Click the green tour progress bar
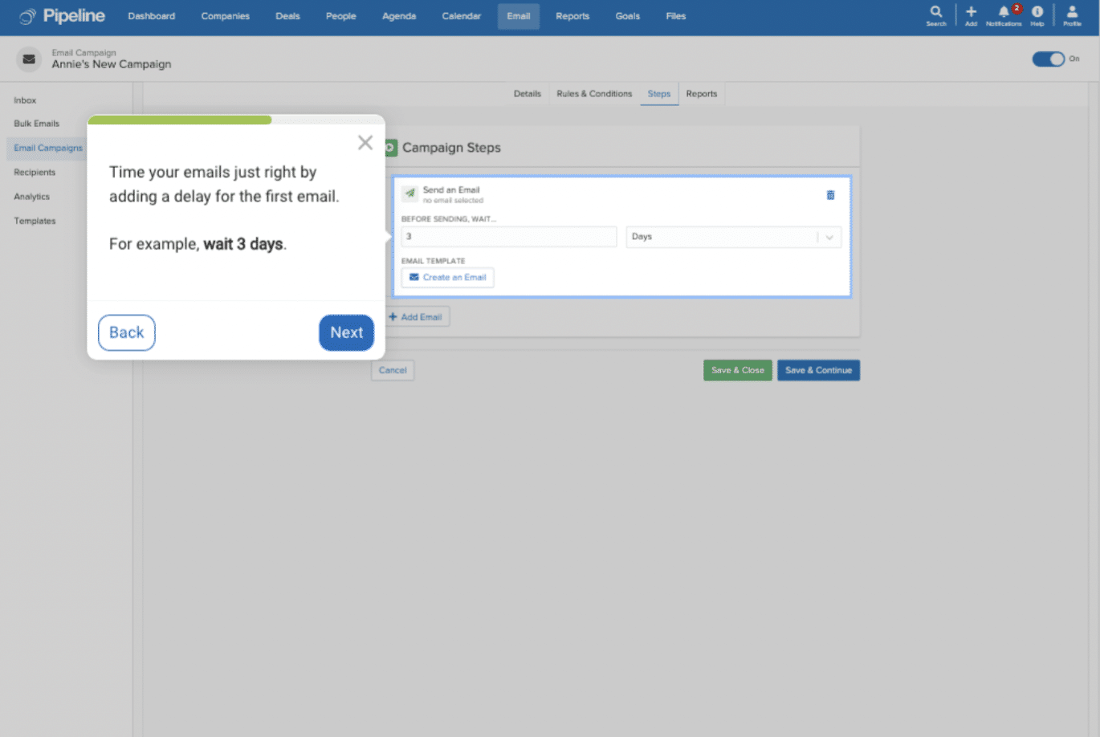The width and height of the screenshot is (1100, 737). 180,120
